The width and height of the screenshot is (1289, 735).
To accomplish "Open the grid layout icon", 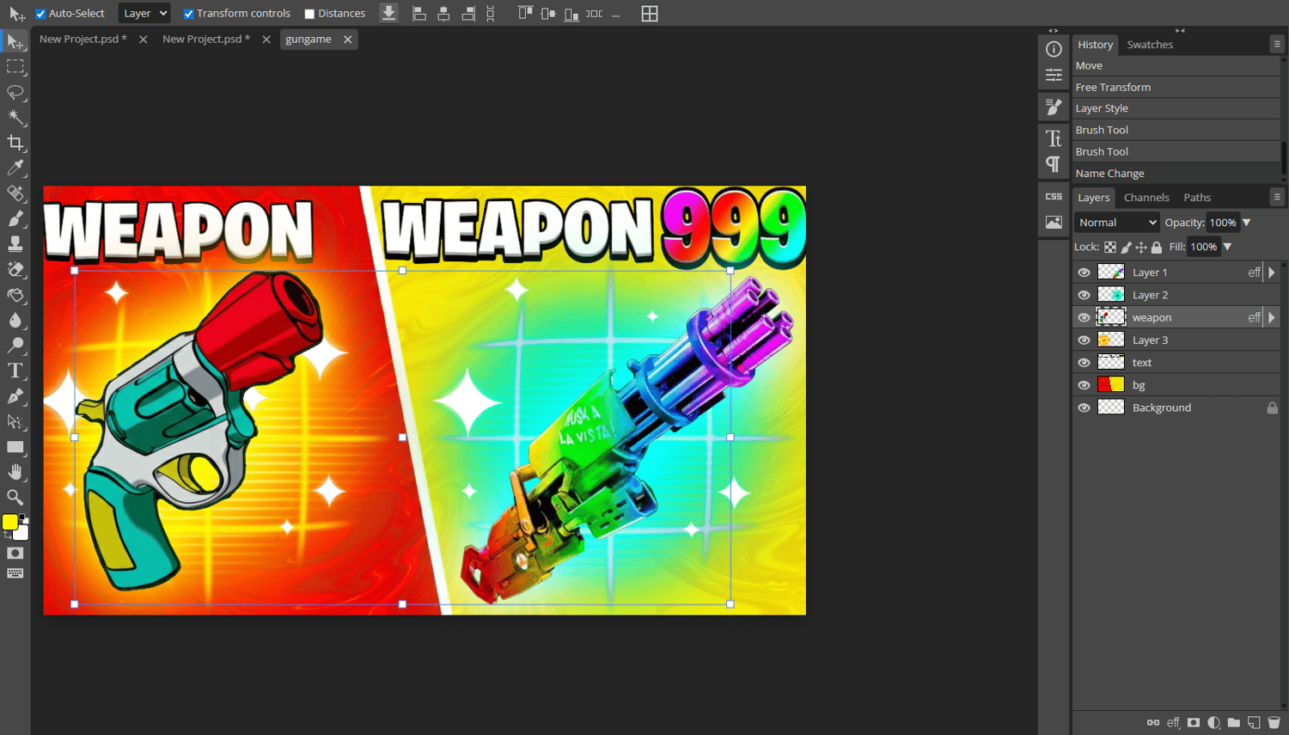I will pyautogui.click(x=650, y=14).
